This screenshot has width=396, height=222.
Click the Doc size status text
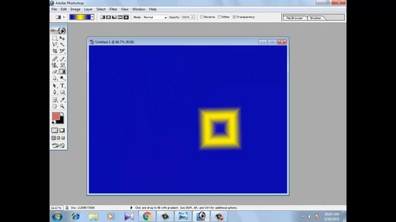83,208
